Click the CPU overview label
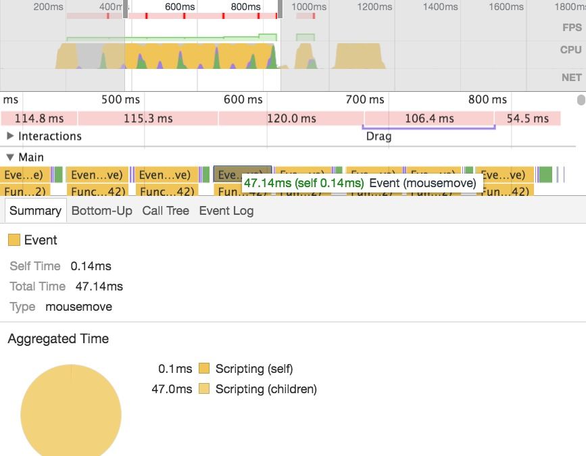The height and width of the screenshot is (456, 586). click(570, 50)
